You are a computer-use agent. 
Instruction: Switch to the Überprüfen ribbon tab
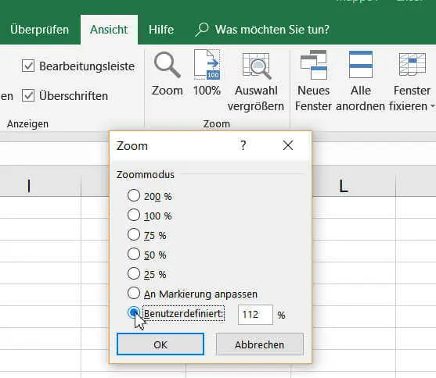pyautogui.click(x=39, y=30)
